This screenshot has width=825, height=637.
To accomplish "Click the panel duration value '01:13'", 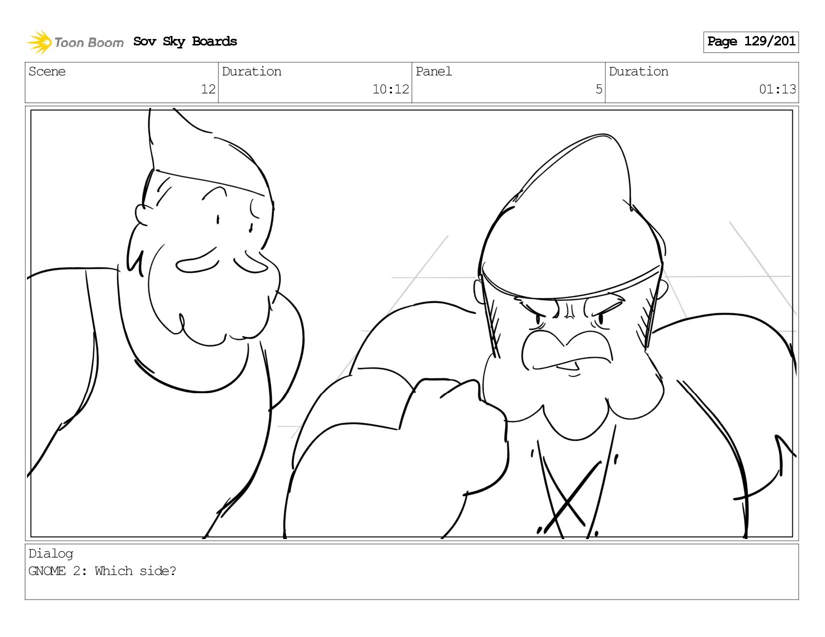I will pos(777,89).
